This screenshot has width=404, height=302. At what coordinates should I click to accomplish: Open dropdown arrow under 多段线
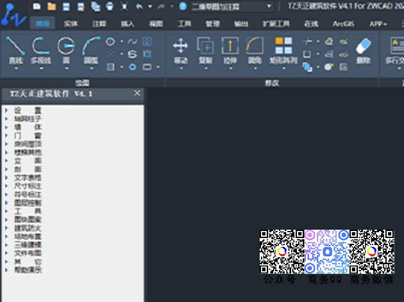[x=41, y=68]
